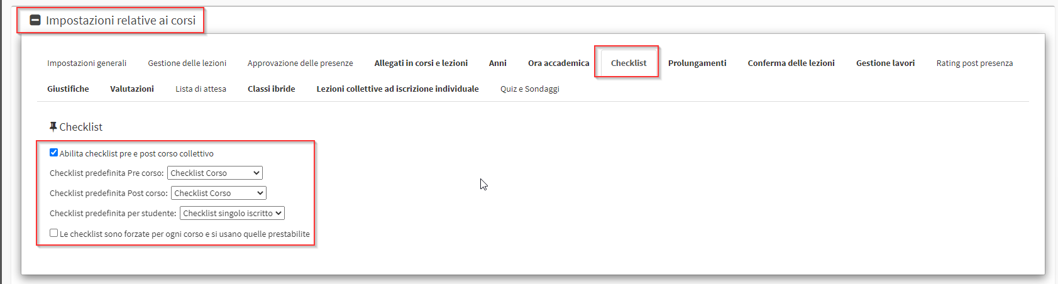Disable Abilita checklist pre e post corso collettivo

(x=53, y=153)
